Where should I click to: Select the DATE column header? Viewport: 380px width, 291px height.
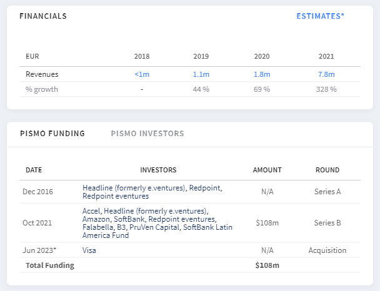(x=34, y=170)
